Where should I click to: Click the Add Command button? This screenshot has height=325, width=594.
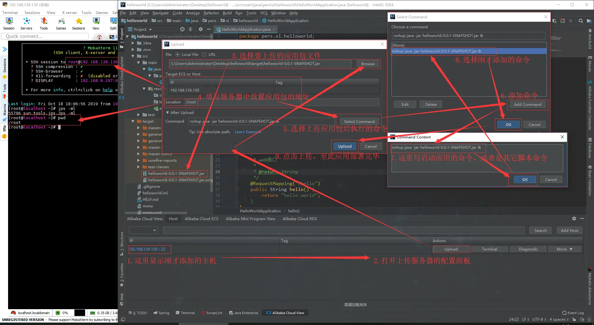pyautogui.click(x=528, y=105)
